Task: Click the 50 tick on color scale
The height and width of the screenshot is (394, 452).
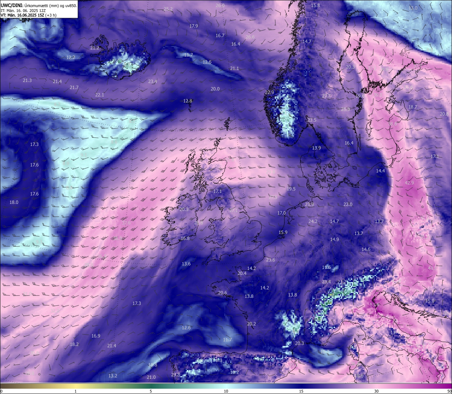Action: (x=449, y=391)
